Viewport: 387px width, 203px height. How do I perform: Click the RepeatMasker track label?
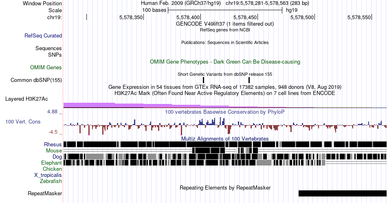45,193
